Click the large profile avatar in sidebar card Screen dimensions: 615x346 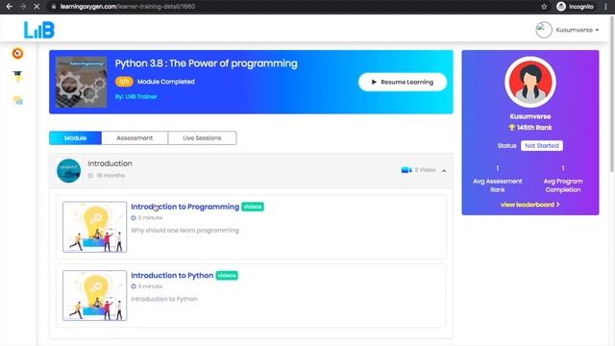coord(530,82)
